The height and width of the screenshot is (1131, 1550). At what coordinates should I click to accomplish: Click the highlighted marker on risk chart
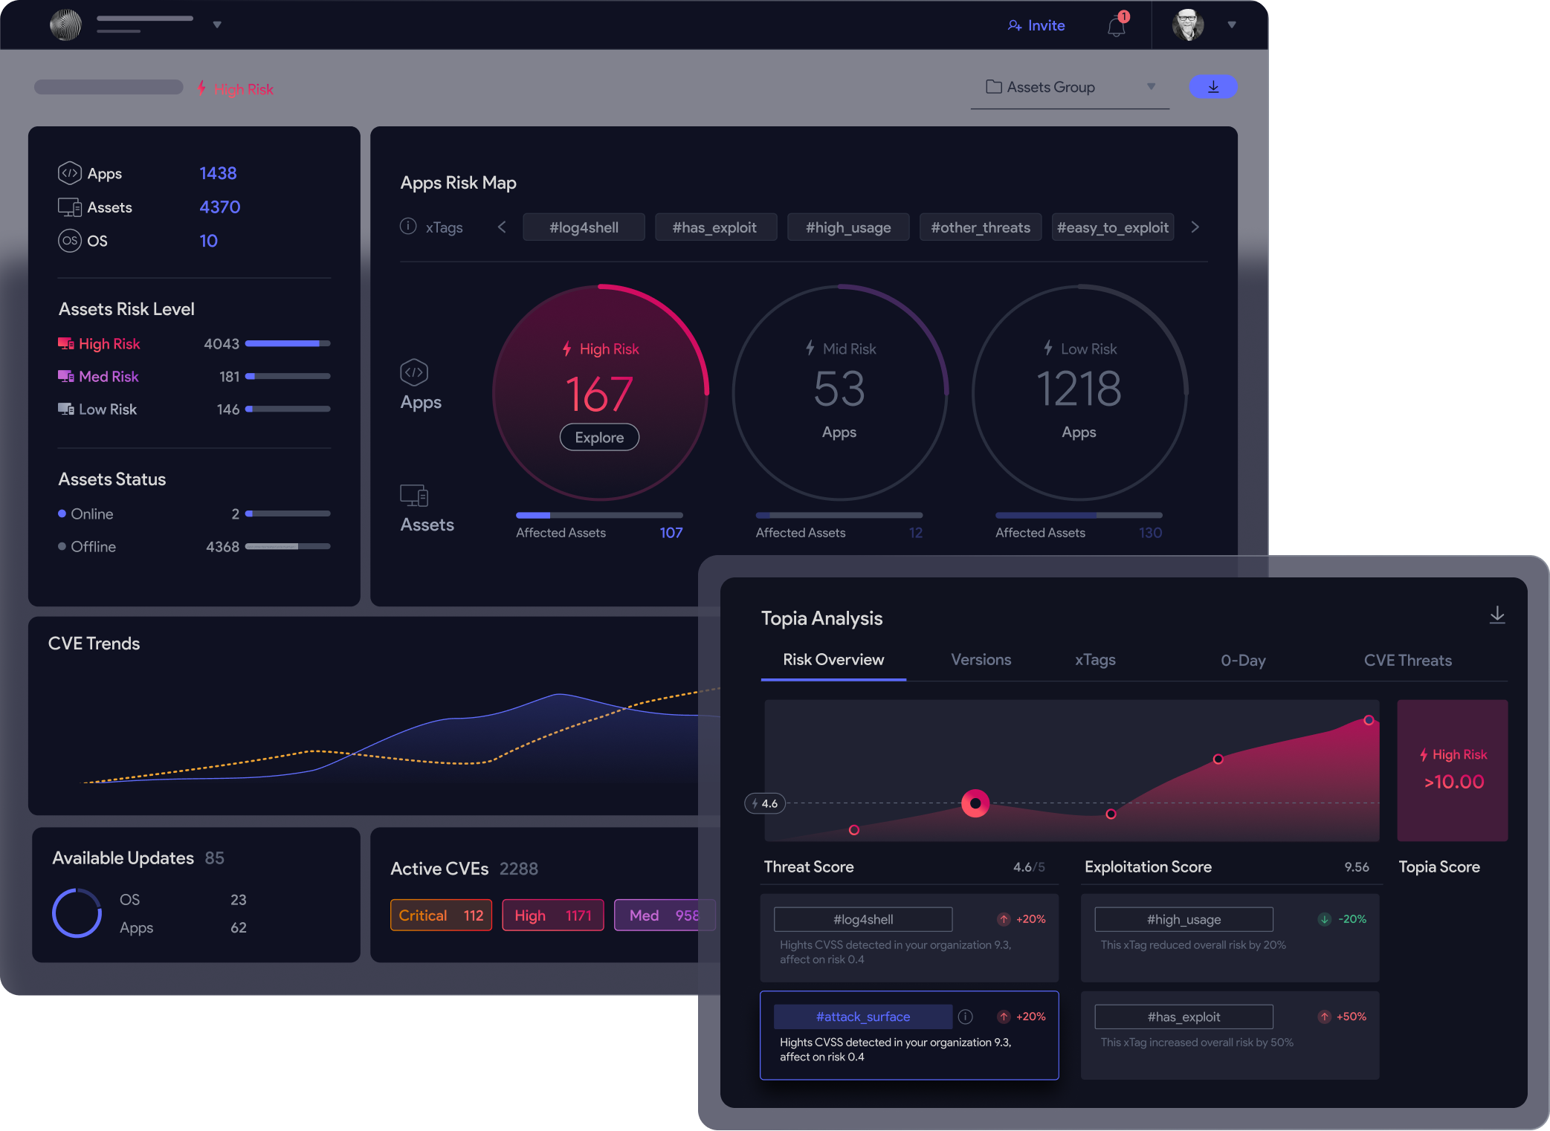975,803
